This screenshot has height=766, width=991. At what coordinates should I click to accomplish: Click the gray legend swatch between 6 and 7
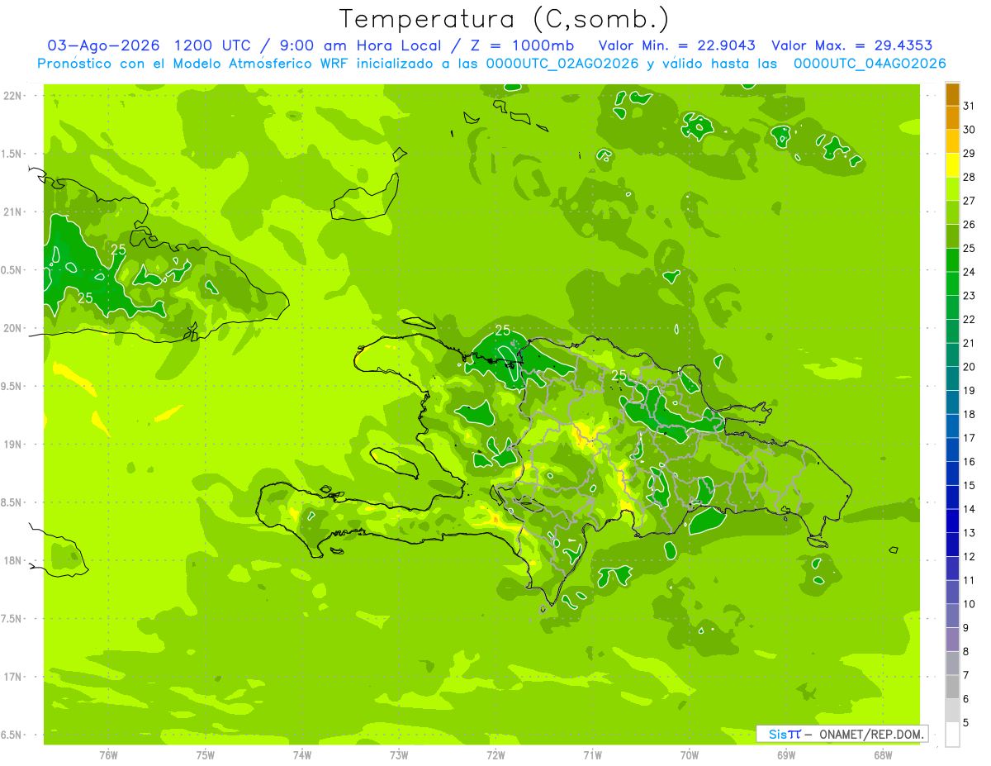coord(953,687)
